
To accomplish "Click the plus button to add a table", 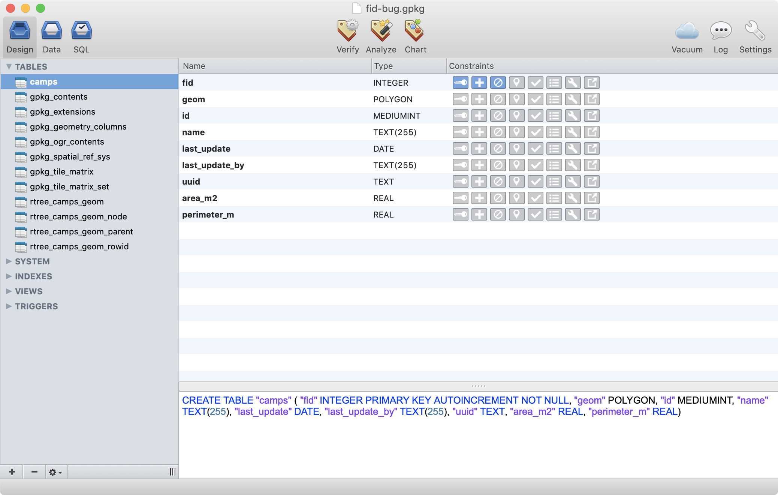I will pos(12,472).
